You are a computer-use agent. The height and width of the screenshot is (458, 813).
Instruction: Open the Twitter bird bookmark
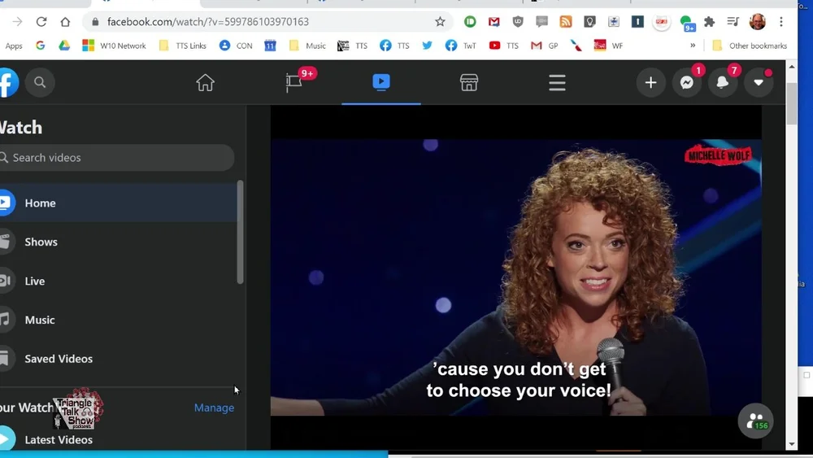tap(428, 46)
